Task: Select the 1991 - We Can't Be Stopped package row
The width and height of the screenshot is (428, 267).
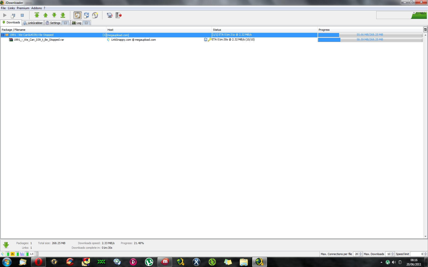Action: point(159,35)
